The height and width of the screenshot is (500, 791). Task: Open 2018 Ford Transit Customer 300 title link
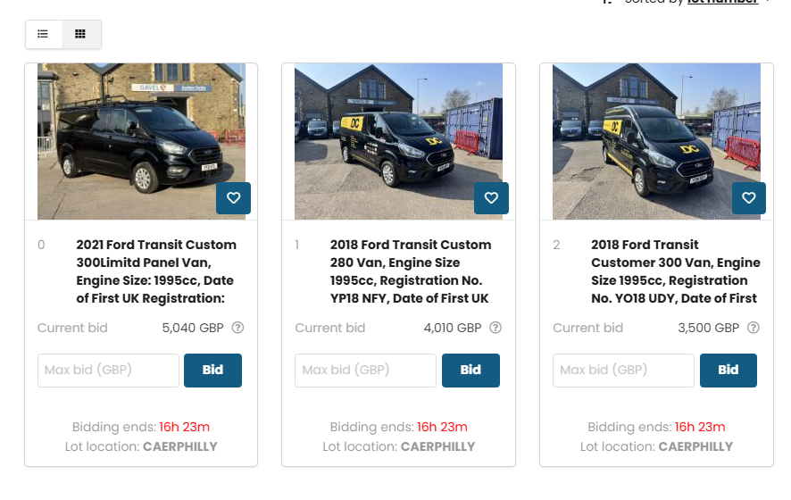click(x=674, y=271)
